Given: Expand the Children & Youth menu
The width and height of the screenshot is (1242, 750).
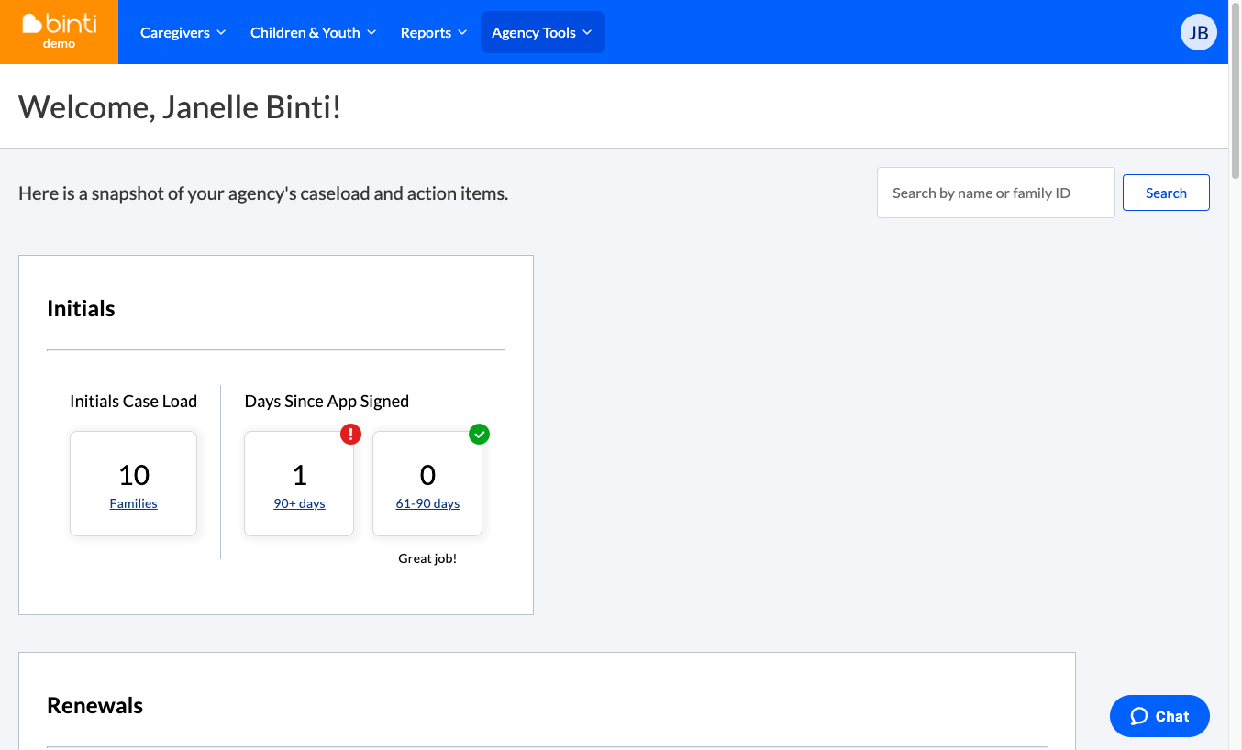Looking at the screenshot, I should 313,33.
